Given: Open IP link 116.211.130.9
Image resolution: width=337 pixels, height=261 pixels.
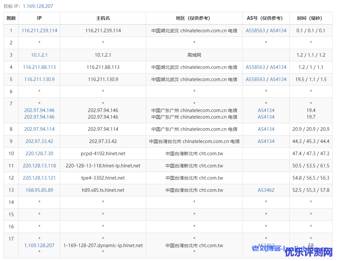Looking at the screenshot, I should pyautogui.click(x=39, y=79).
